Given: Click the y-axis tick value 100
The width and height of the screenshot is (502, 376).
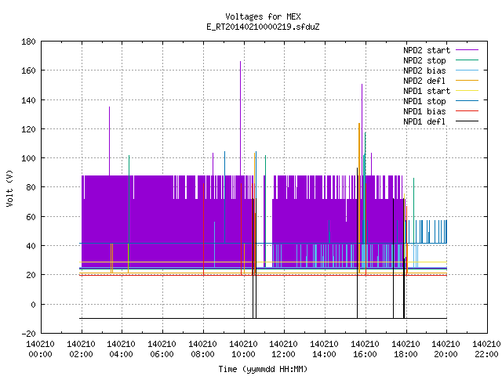Looking at the screenshot, I should click(28, 158).
